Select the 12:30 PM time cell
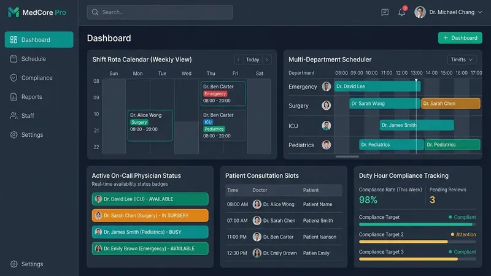The width and height of the screenshot is (491, 276). tap(237, 253)
